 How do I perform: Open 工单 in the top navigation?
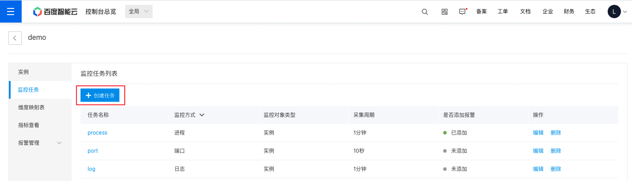tap(503, 12)
